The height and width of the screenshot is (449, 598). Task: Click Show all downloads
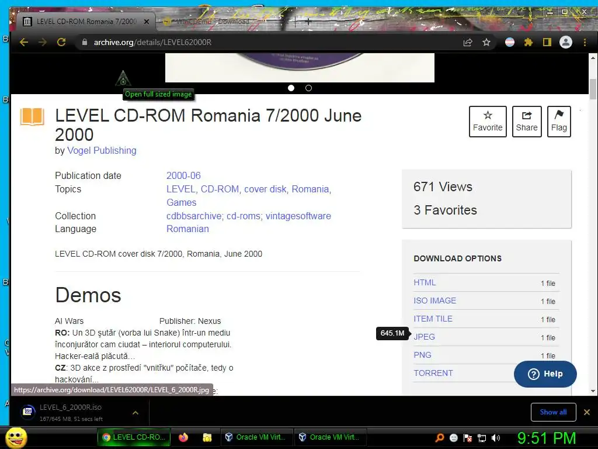click(553, 412)
